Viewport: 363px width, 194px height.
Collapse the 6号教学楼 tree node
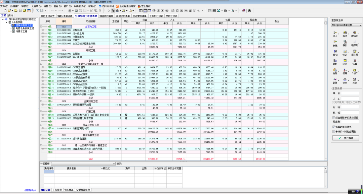tap(6, 22)
